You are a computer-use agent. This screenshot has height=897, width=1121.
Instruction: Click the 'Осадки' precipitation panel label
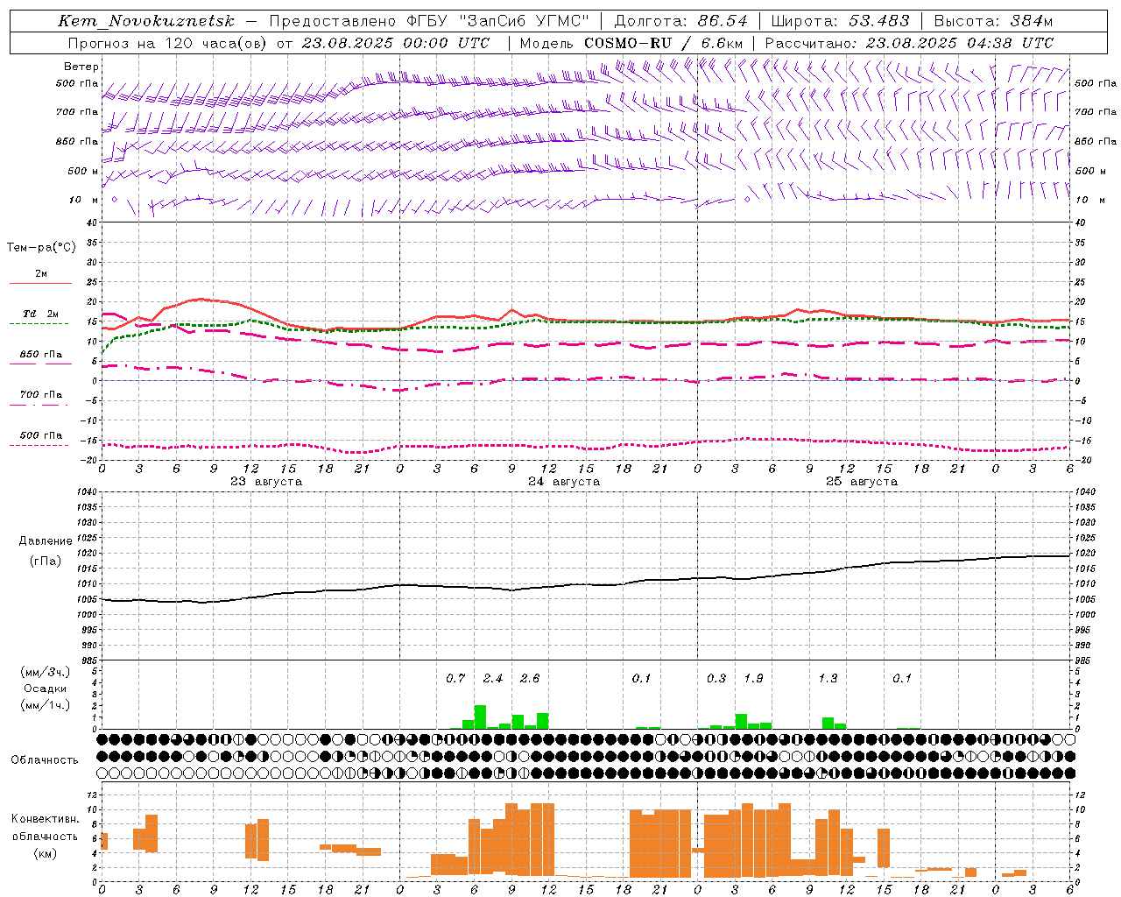tap(46, 689)
